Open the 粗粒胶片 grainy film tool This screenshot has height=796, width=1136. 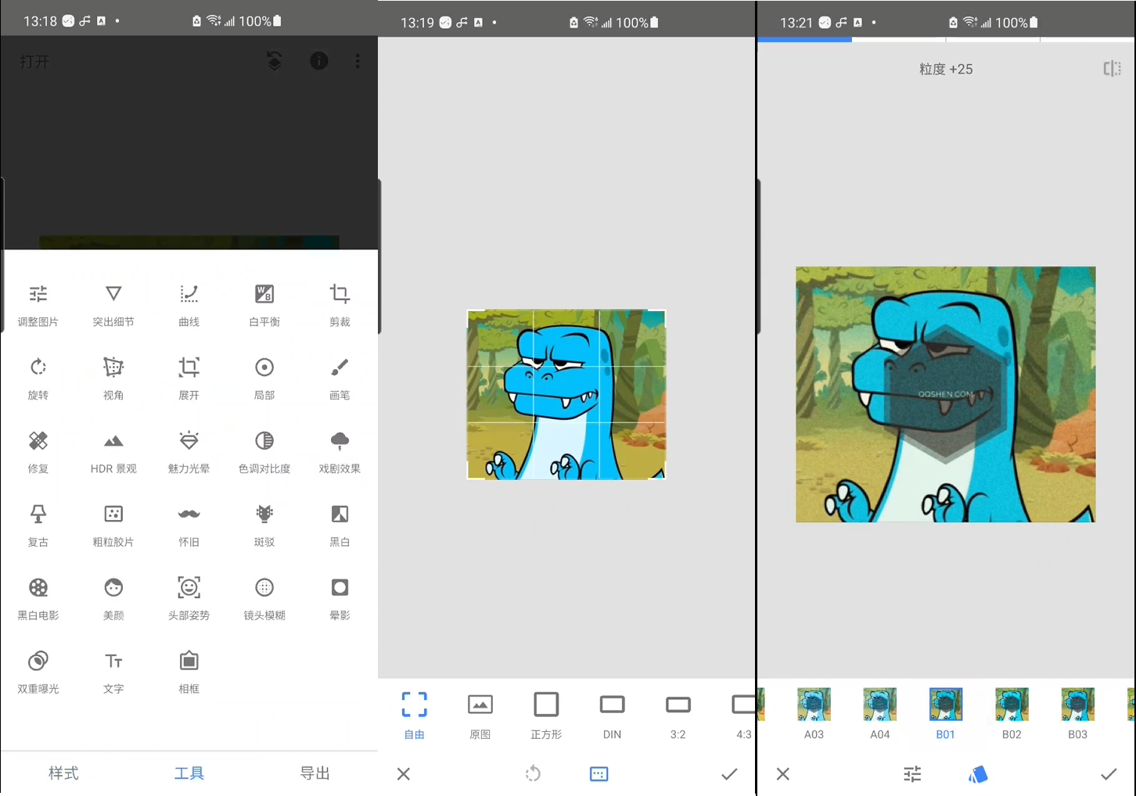(113, 525)
